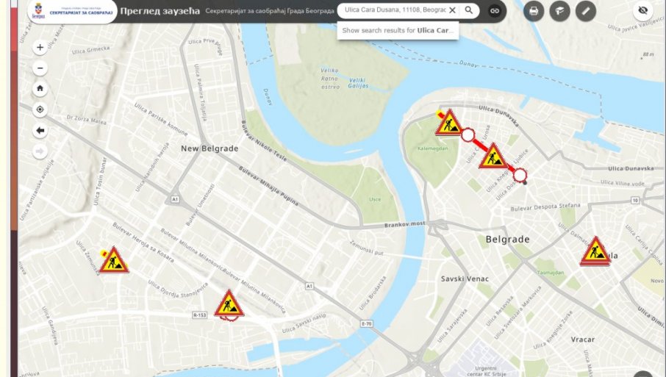
Task: Select the roadwork sign near Ulica Zemunska
Action: point(114,260)
